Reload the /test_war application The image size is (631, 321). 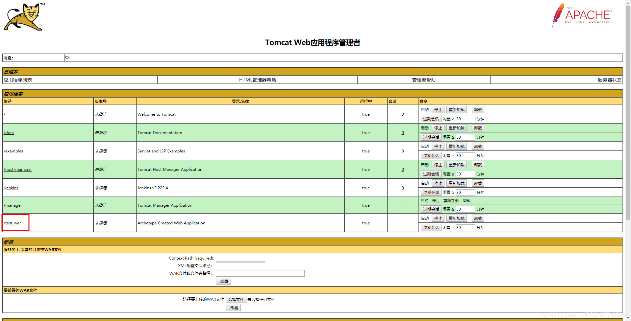[457, 218]
